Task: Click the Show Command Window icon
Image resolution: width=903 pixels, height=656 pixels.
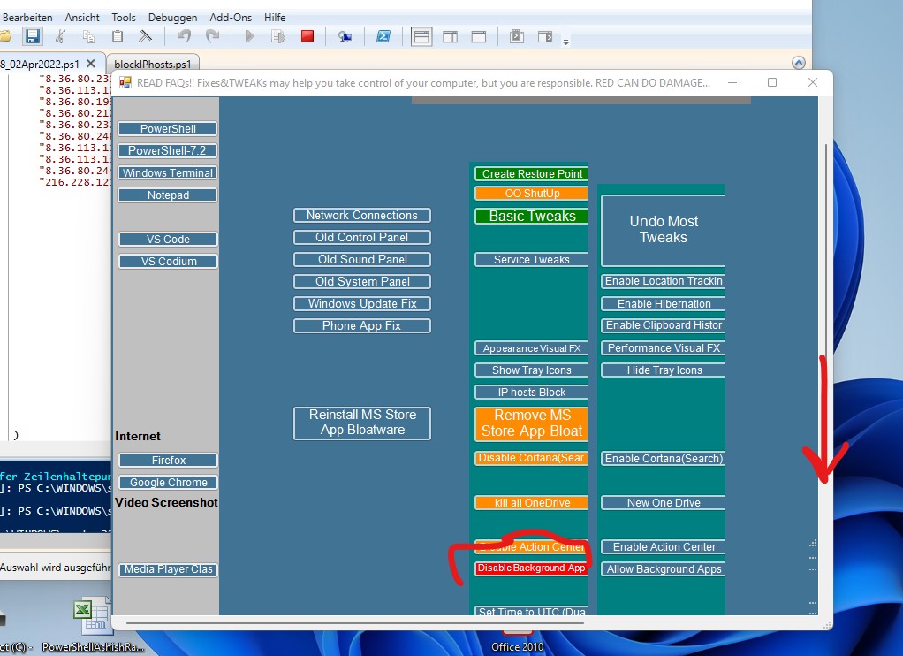Action: 517,37
